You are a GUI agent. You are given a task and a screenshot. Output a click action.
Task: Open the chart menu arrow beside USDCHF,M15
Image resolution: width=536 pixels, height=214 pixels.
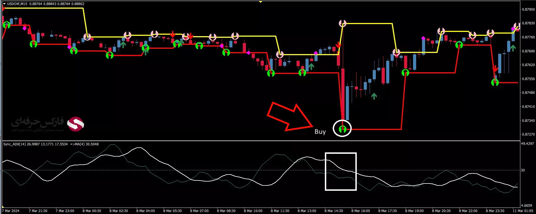tap(4, 4)
